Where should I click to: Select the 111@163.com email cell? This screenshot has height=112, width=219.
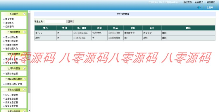[x=82, y=38]
